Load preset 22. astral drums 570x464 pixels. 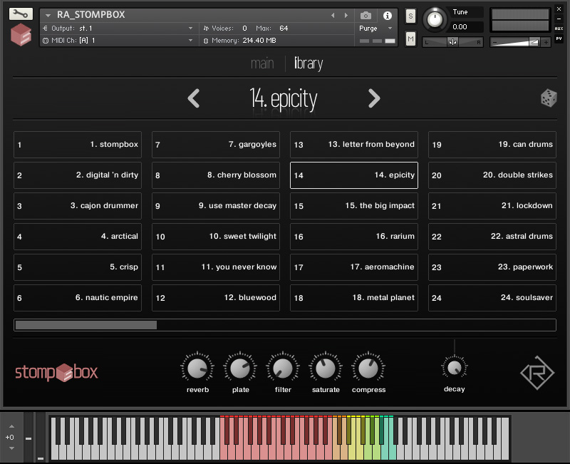[x=492, y=237]
